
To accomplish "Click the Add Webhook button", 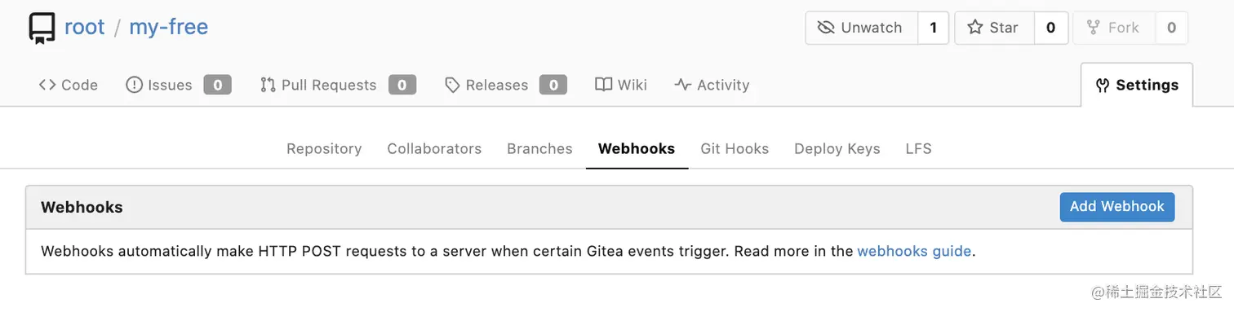I will (1117, 207).
